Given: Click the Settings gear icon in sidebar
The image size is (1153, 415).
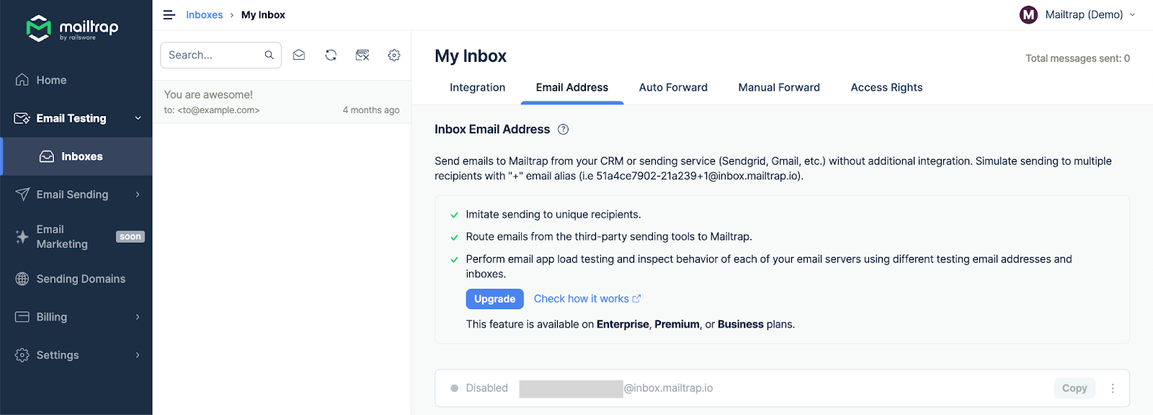Looking at the screenshot, I should (22, 355).
